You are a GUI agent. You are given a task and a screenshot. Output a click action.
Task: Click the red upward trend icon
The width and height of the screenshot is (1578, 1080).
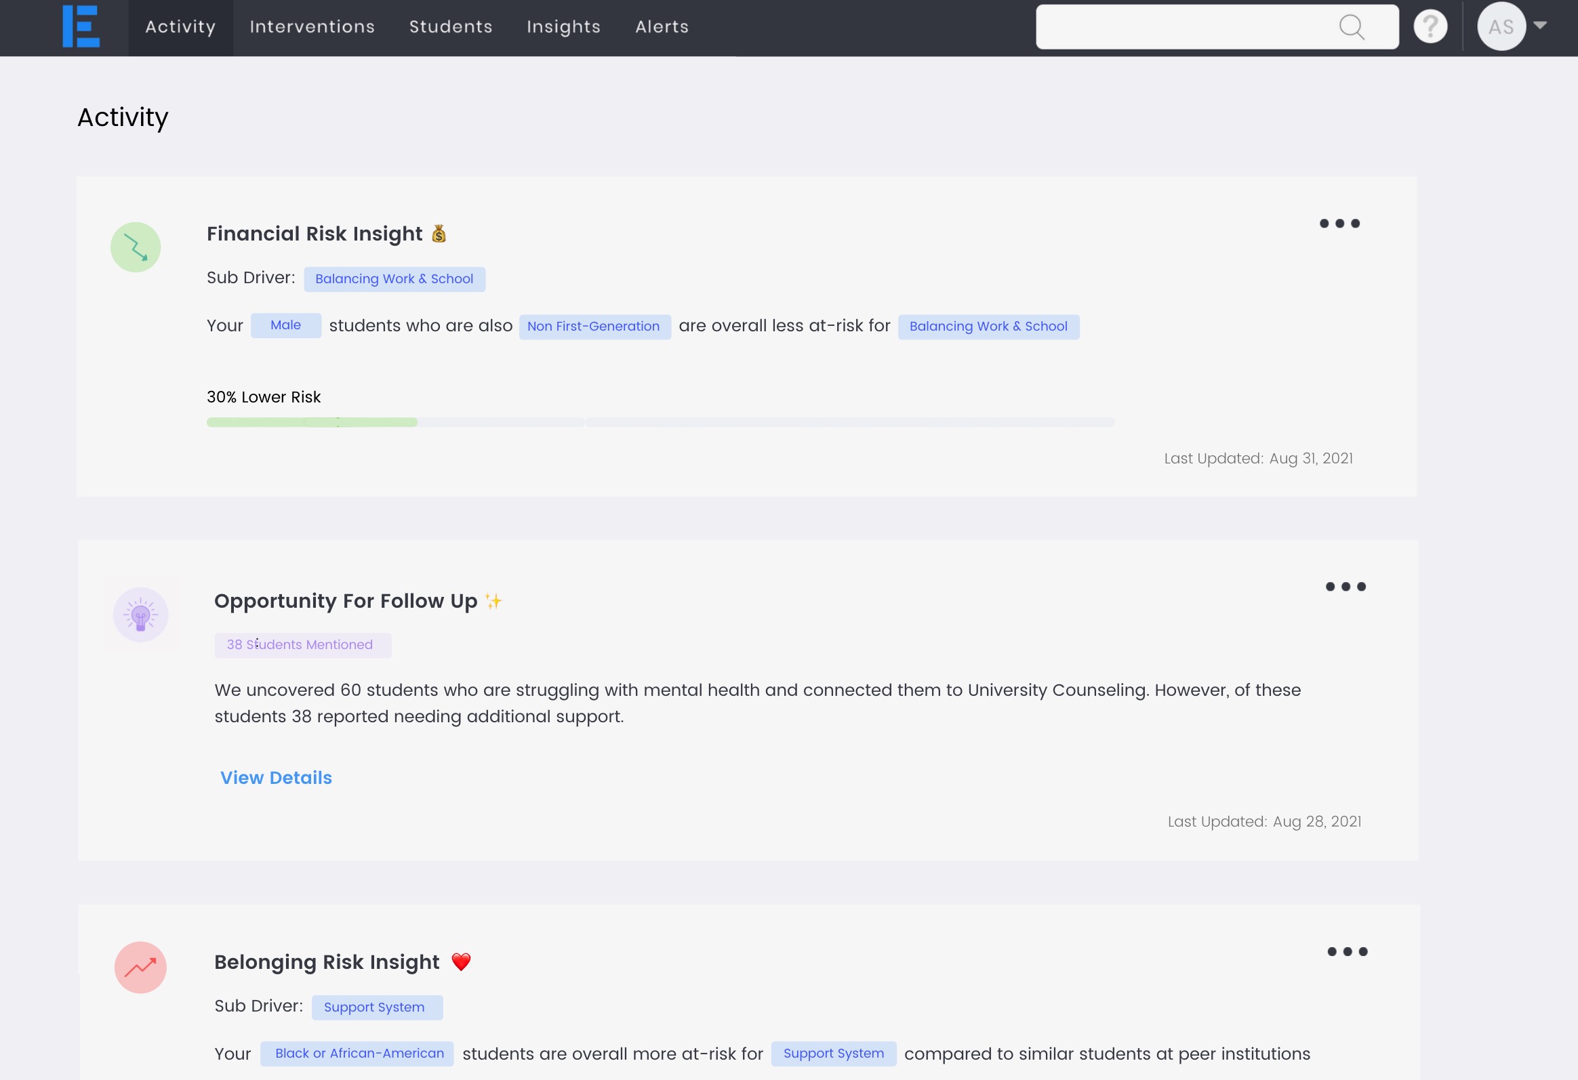[x=140, y=968]
